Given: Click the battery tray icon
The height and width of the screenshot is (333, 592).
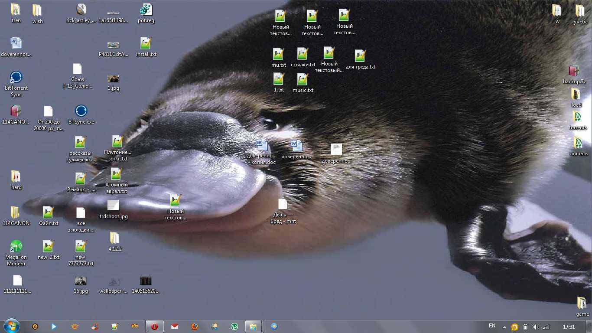Looking at the screenshot, I should tap(525, 327).
